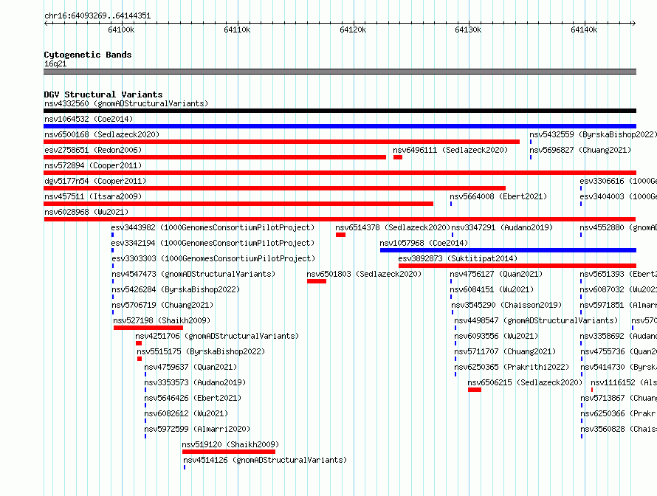The image size is (657, 496).
Task: Click nsv4251706 gnomADStructuralVariants label
Action: [217, 336]
